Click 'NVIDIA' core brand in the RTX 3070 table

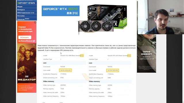pyautogui.click(x=110, y=67)
